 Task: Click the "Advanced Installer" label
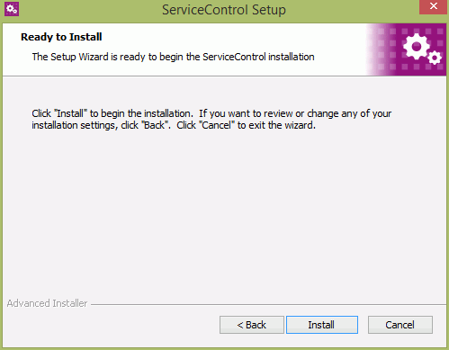tap(47, 303)
